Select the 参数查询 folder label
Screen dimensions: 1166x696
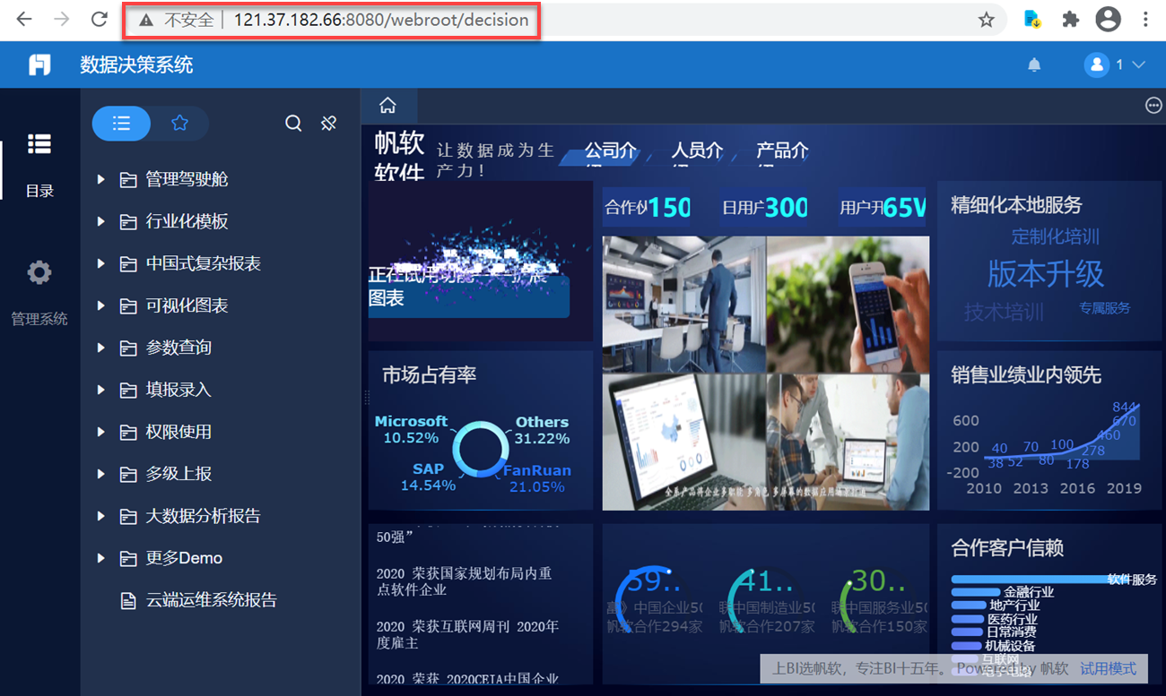pyautogui.click(x=179, y=348)
